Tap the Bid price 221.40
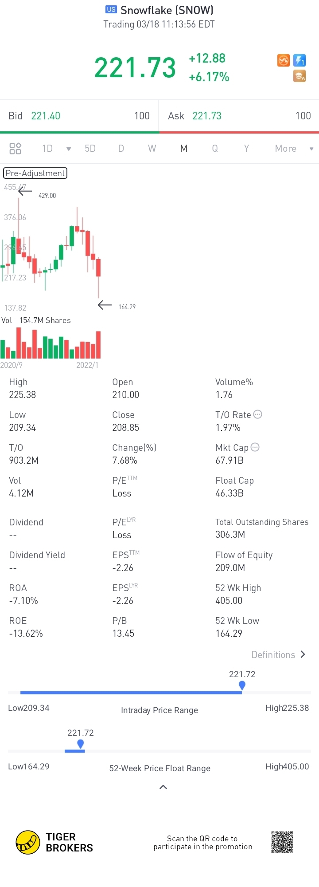This screenshot has width=319, height=887. coord(46,116)
